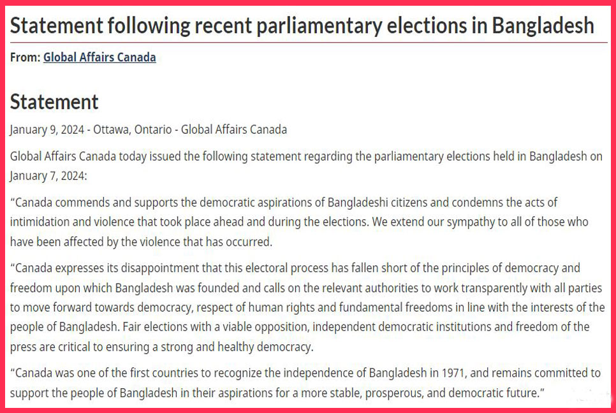
Task: Click the "From:" label before the link
Action: 25,57
